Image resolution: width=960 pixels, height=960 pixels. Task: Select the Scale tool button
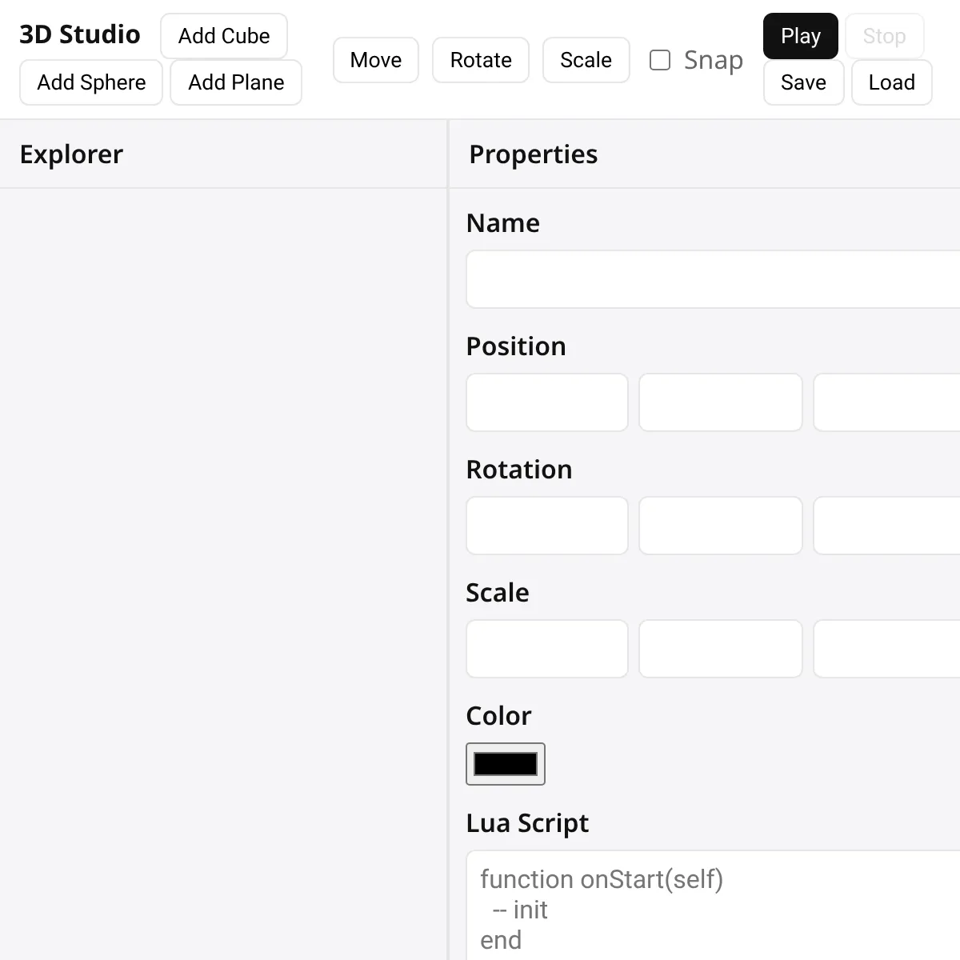point(586,60)
